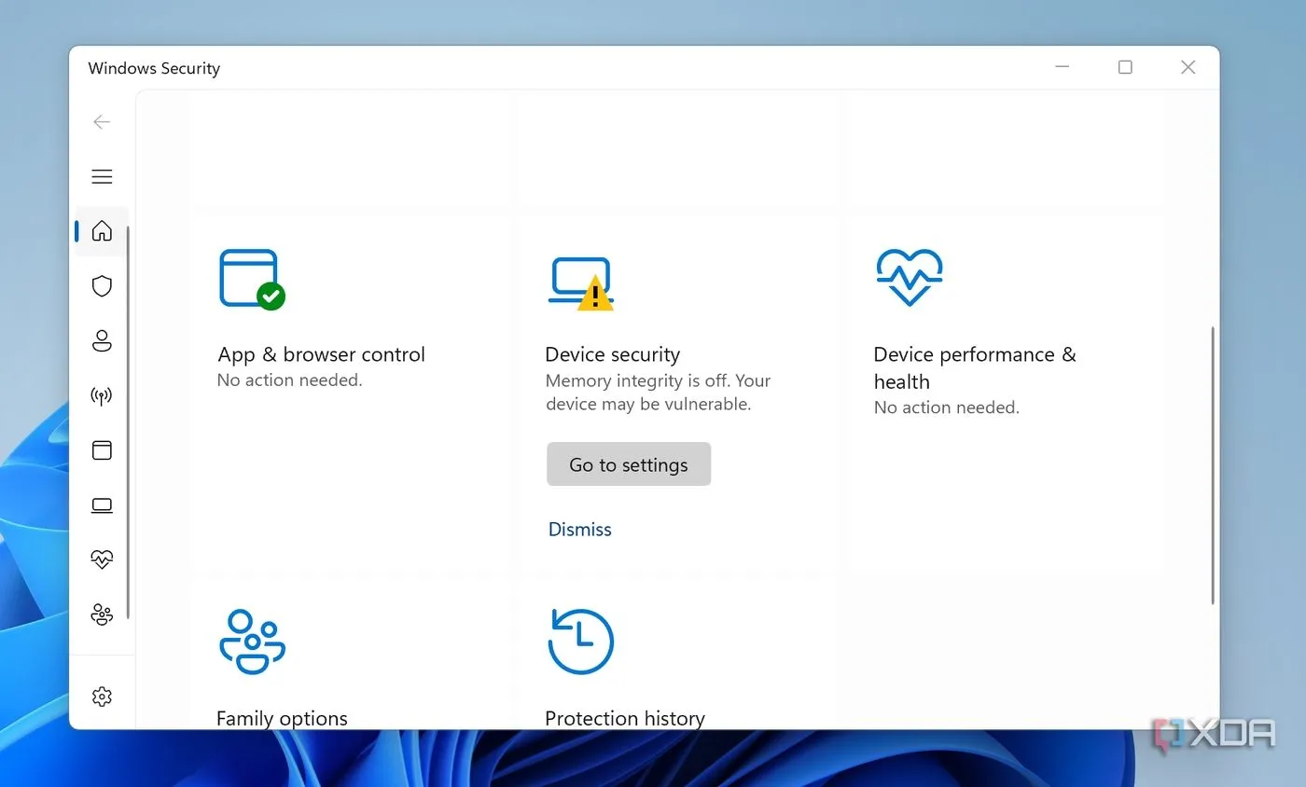
Task: Select Device performance & health heart sidebar icon
Action: 102,559
